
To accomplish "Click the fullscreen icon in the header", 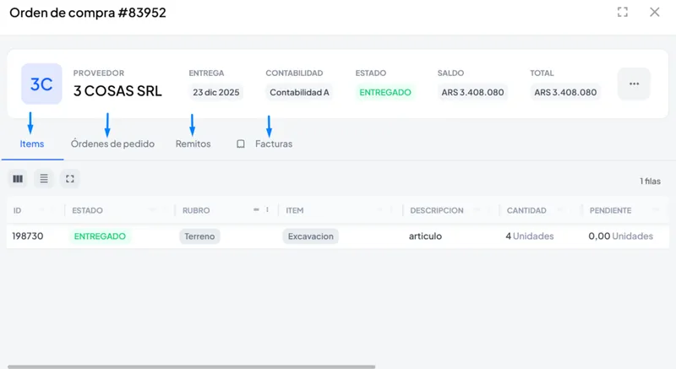I will point(622,12).
